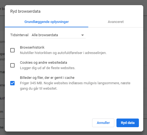Click the Annuller button

pyautogui.click(x=103, y=123)
